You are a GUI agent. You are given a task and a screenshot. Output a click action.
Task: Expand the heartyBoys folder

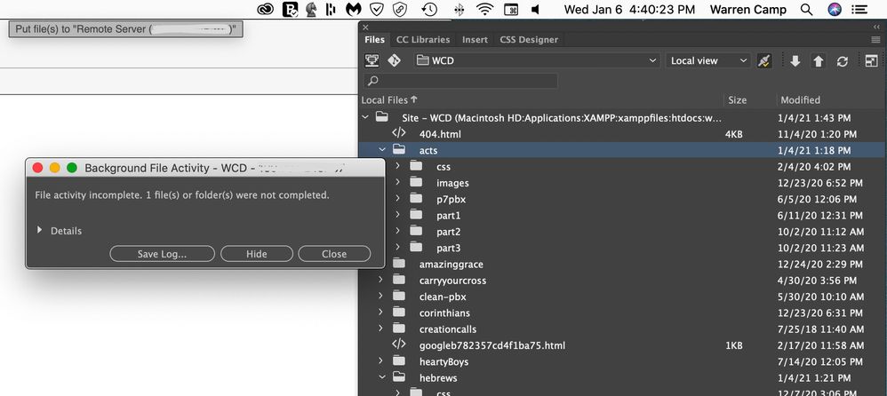[x=380, y=361]
